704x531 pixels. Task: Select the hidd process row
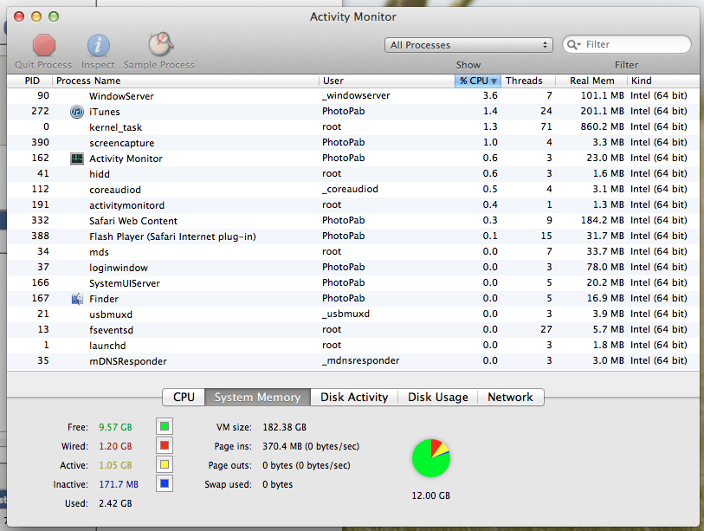click(353, 174)
